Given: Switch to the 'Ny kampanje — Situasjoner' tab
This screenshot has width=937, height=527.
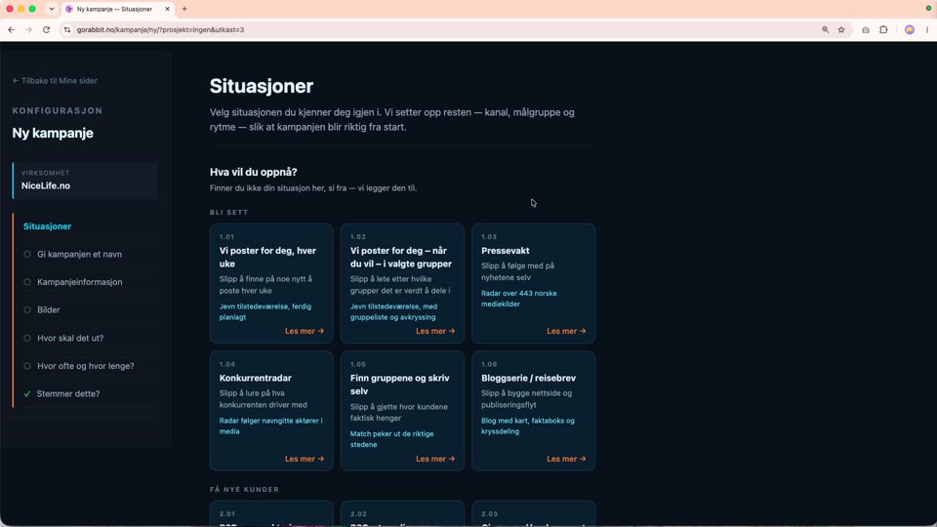Looking at the screenshot, I should (x=117, y=9).
